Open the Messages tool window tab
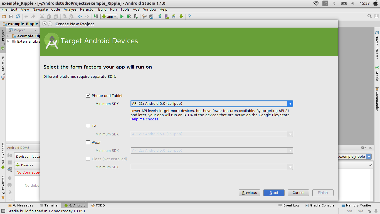Image resolution: width=380 pixels, height=214 pixels. pyautogui.click(x=21, y=205)
